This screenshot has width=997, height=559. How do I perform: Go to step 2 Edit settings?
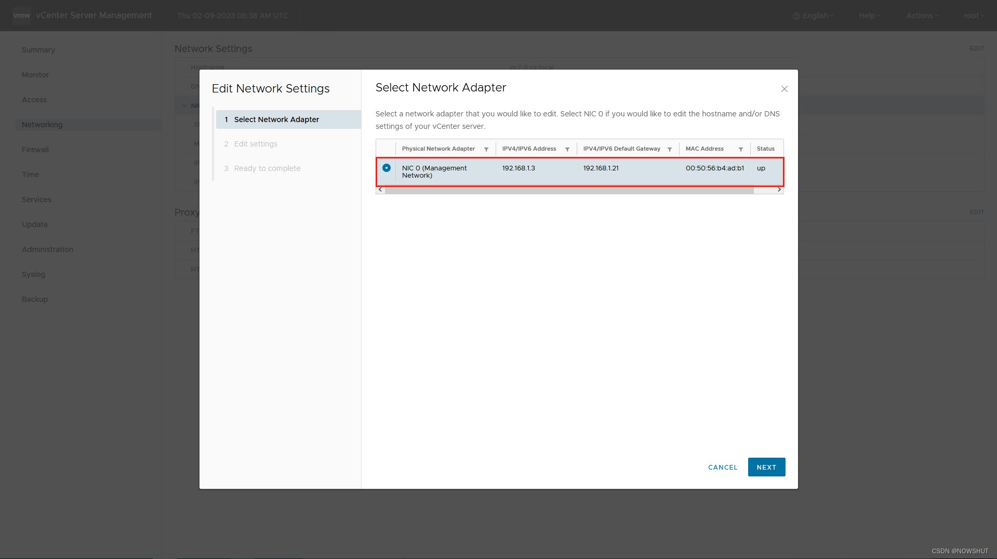tap(256, 144)
